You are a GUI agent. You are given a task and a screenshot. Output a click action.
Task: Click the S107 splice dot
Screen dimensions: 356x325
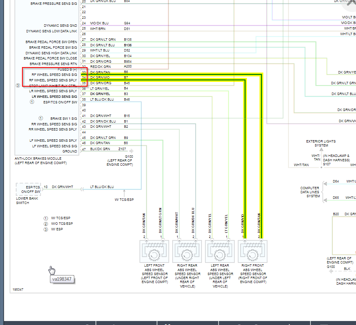(x=321, y=168)
